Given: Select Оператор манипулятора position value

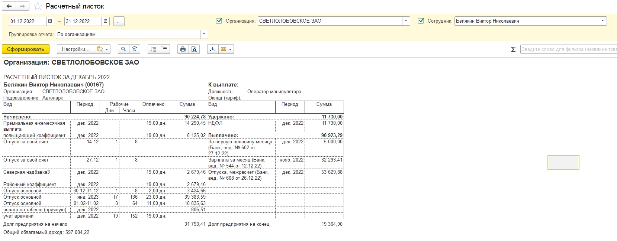Looking at the screenshot, I should [x=274, y=92].
